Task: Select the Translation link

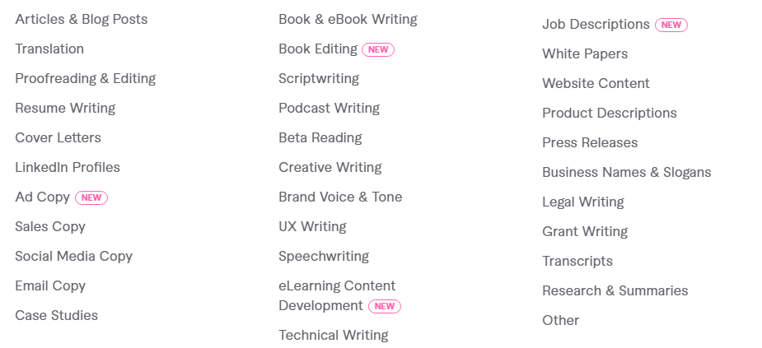Action: (x=49, y=49)
